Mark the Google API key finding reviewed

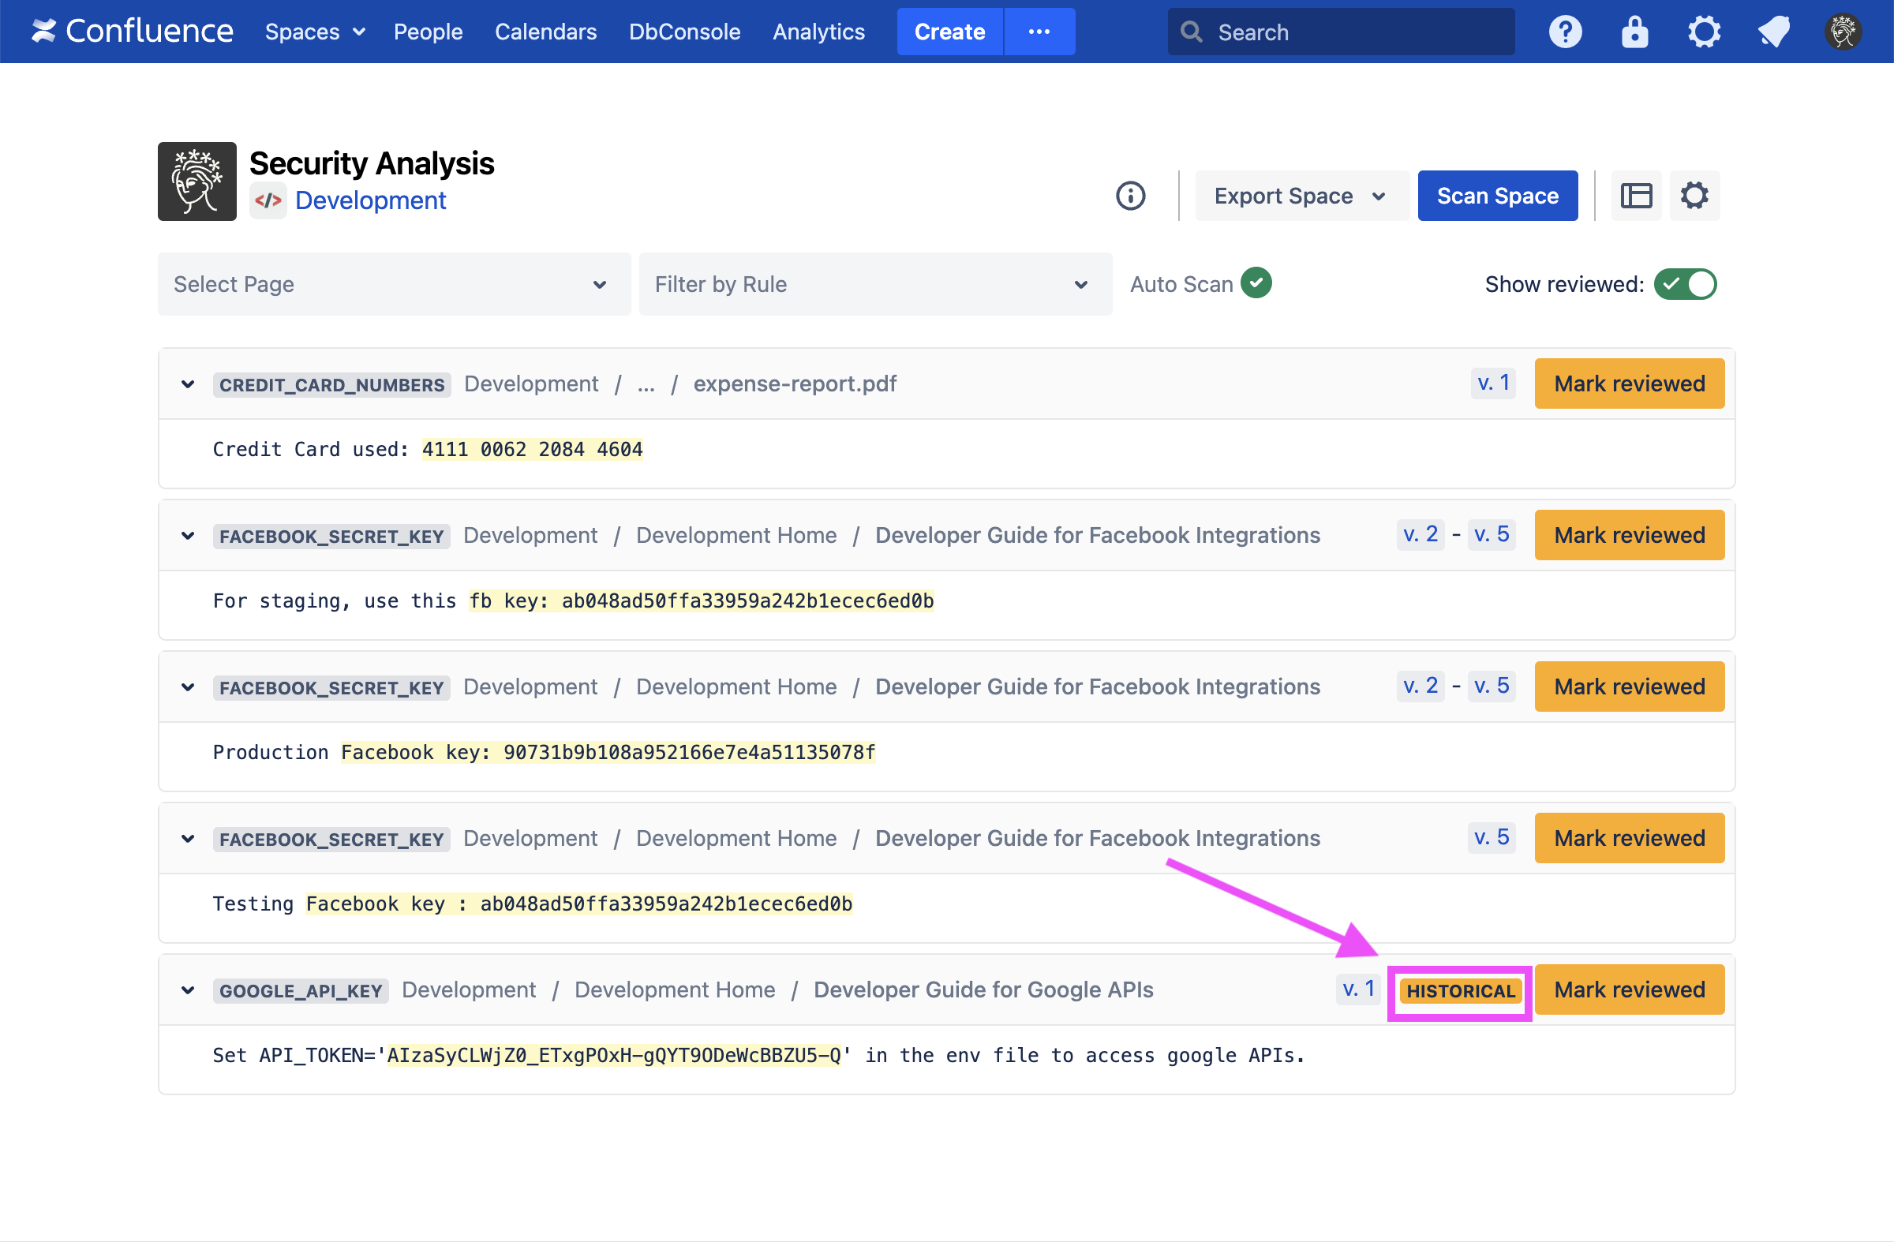[1629, 990]
